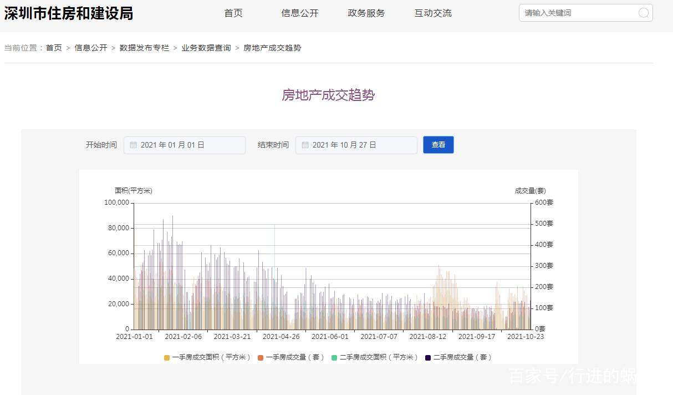Click 信息公开 breadcrumb link
673x395 pixels.
coord(91,48)
